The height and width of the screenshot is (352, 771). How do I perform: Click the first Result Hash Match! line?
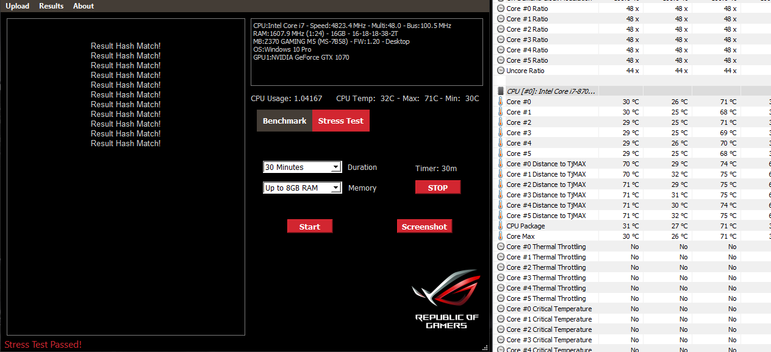(x=126, y=46)
